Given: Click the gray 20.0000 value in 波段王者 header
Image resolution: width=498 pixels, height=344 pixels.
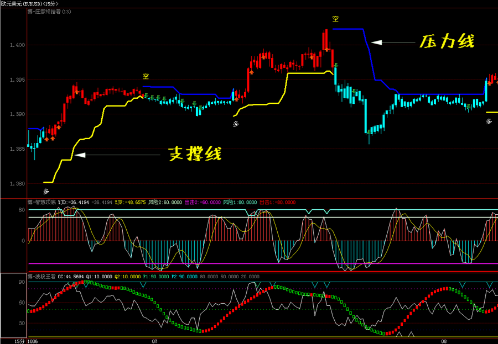Looking at the screenshot, I should coord(250,277).
